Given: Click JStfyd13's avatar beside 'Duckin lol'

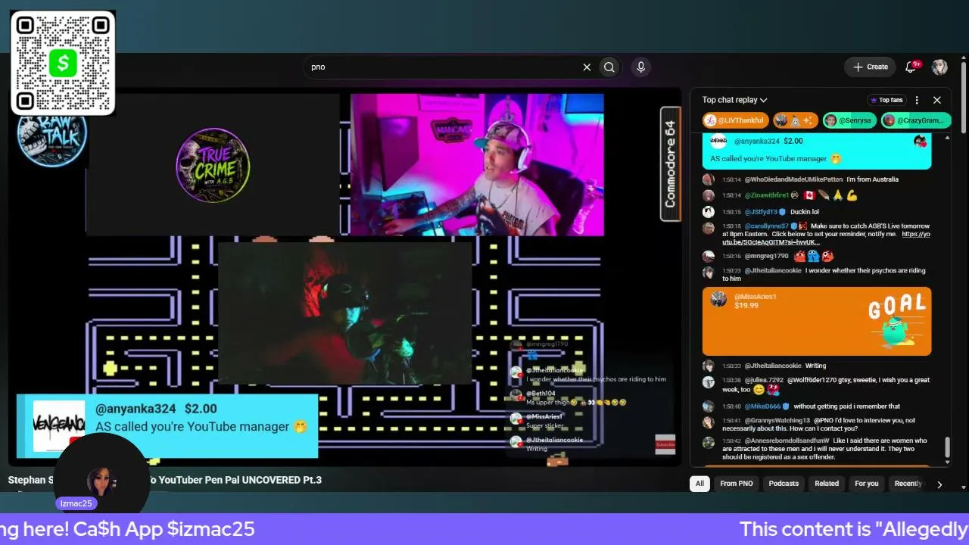Looking at the screenshot, I should 709,212.
